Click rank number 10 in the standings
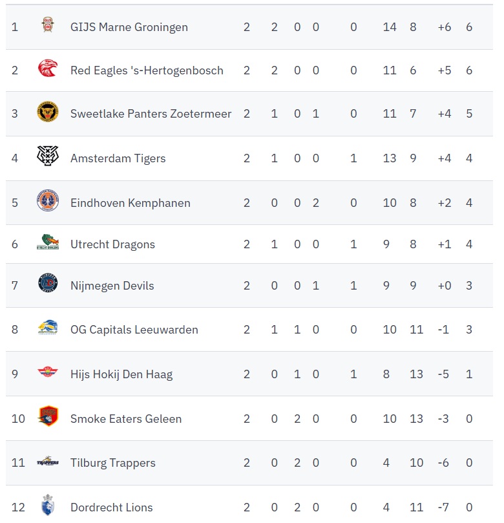The width and height of the screenshot is (504, 523). [x=18, y=419]
